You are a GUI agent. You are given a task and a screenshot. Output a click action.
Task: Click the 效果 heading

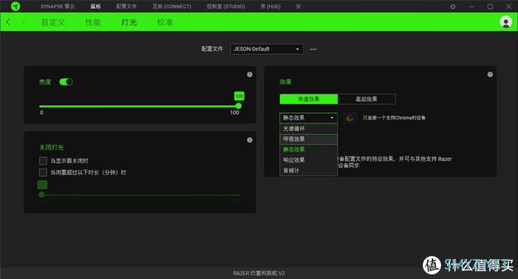pos(286,82)
